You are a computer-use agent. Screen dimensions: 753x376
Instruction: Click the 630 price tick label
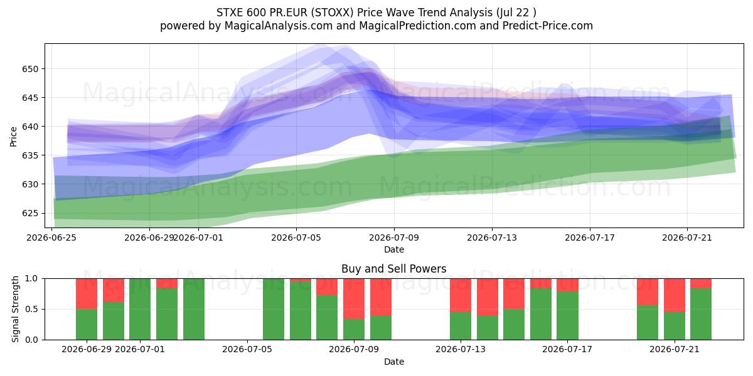point(31,184)
